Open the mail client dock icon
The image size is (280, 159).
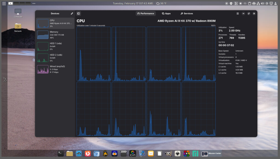point(151,154)
